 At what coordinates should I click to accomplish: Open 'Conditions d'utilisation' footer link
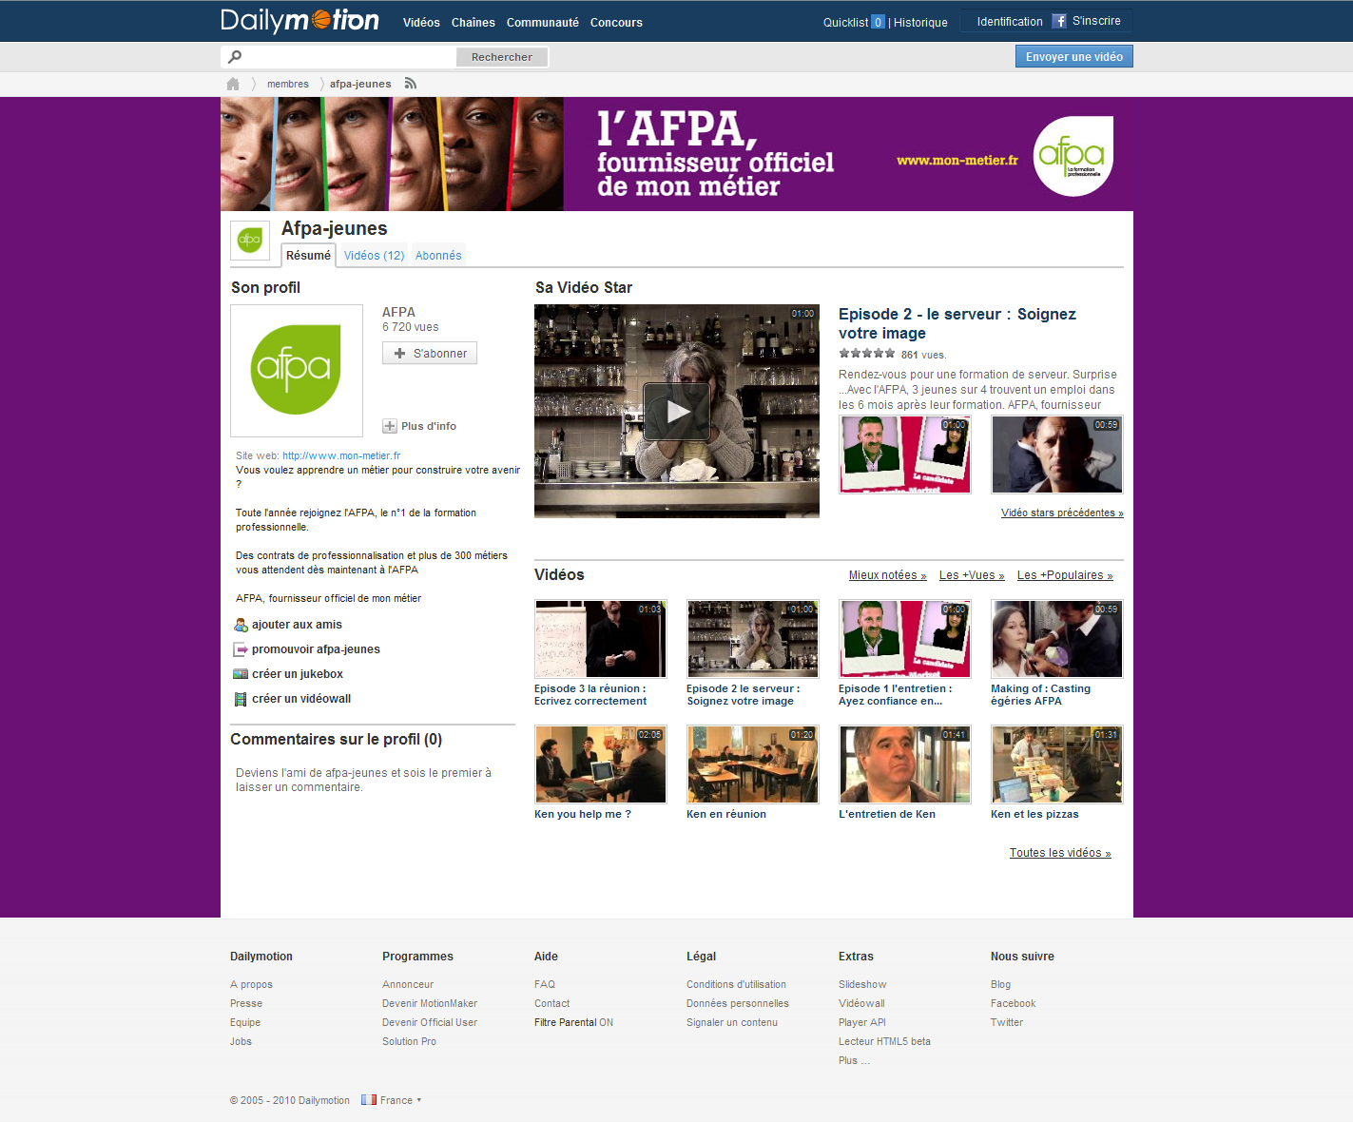(737, 984)
